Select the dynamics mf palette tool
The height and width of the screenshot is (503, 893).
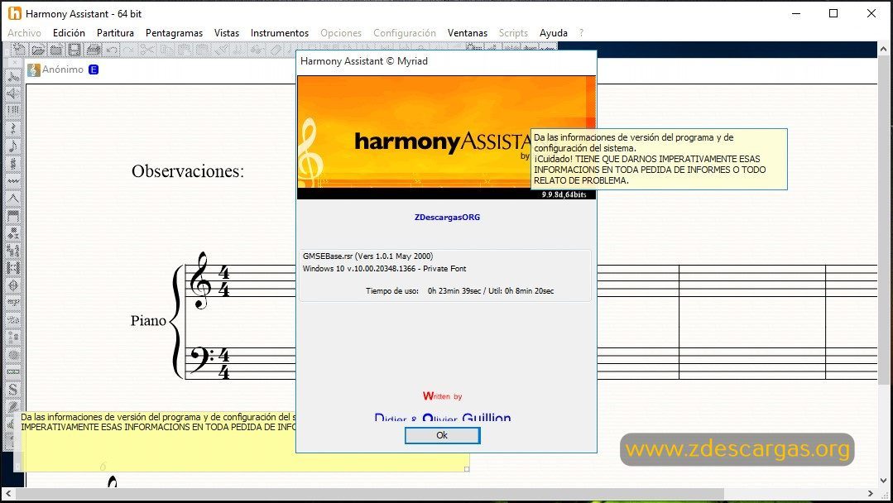[x=13, y=302]
